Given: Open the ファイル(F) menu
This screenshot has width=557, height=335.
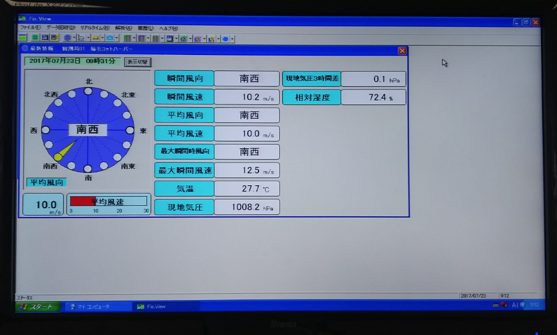Looking at the screenshot, I should pos(30,28).
